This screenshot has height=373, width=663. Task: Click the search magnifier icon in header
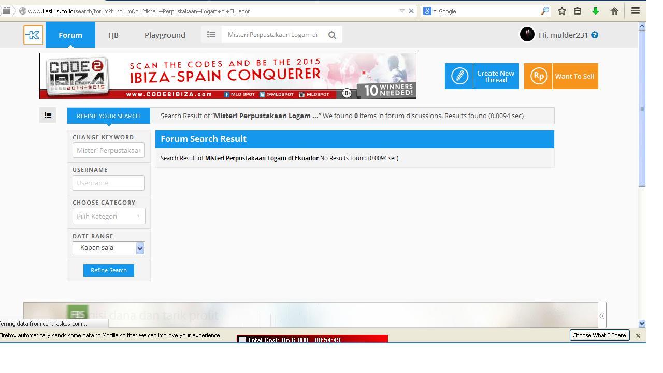pyautogui.click(x=332, y=35)
